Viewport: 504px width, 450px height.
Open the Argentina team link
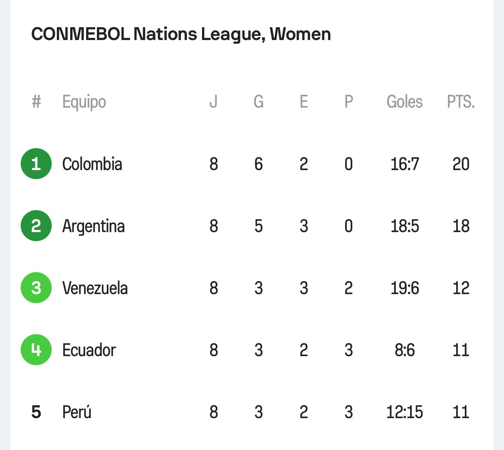point(93,226)
